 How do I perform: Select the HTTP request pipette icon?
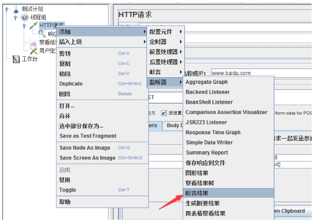(x=33, y=25)
